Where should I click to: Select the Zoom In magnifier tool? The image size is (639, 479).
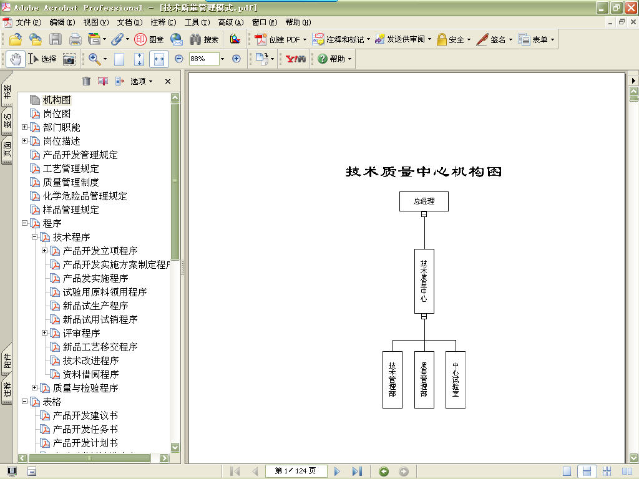pyautogui.click(x=95, y=59)
